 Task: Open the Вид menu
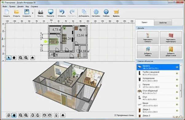click(x=27, y=6)
